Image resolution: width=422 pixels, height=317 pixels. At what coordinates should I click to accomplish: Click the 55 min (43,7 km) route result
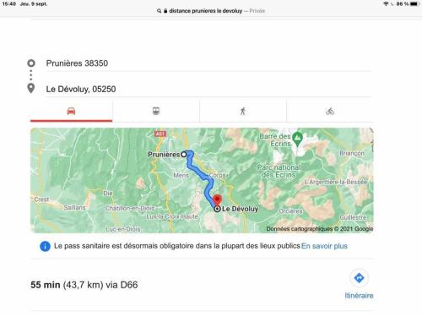click(x=84, y=285)
